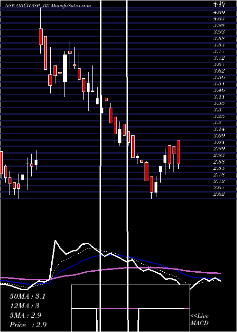
Task: Select the 3.35 price axis label
Action: (x=219, y=103)
